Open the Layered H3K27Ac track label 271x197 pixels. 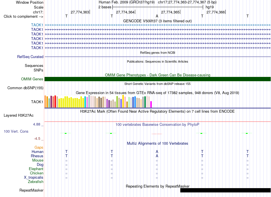[x=19, y=116]
